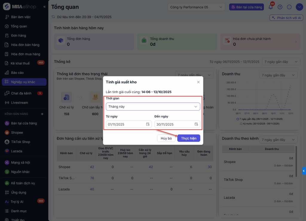
Task: Click the notification bell icon
Action: (x=271, y=7)
